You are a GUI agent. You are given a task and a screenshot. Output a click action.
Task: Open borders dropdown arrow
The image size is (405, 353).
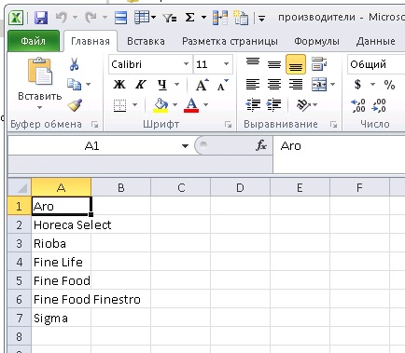click(x=134, y=105)
